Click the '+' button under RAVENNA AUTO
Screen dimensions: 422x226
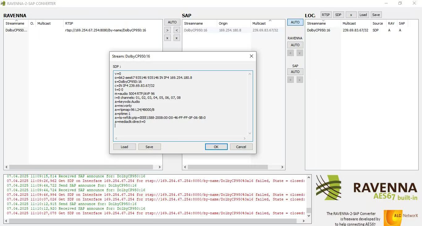(x=290, y=53)
